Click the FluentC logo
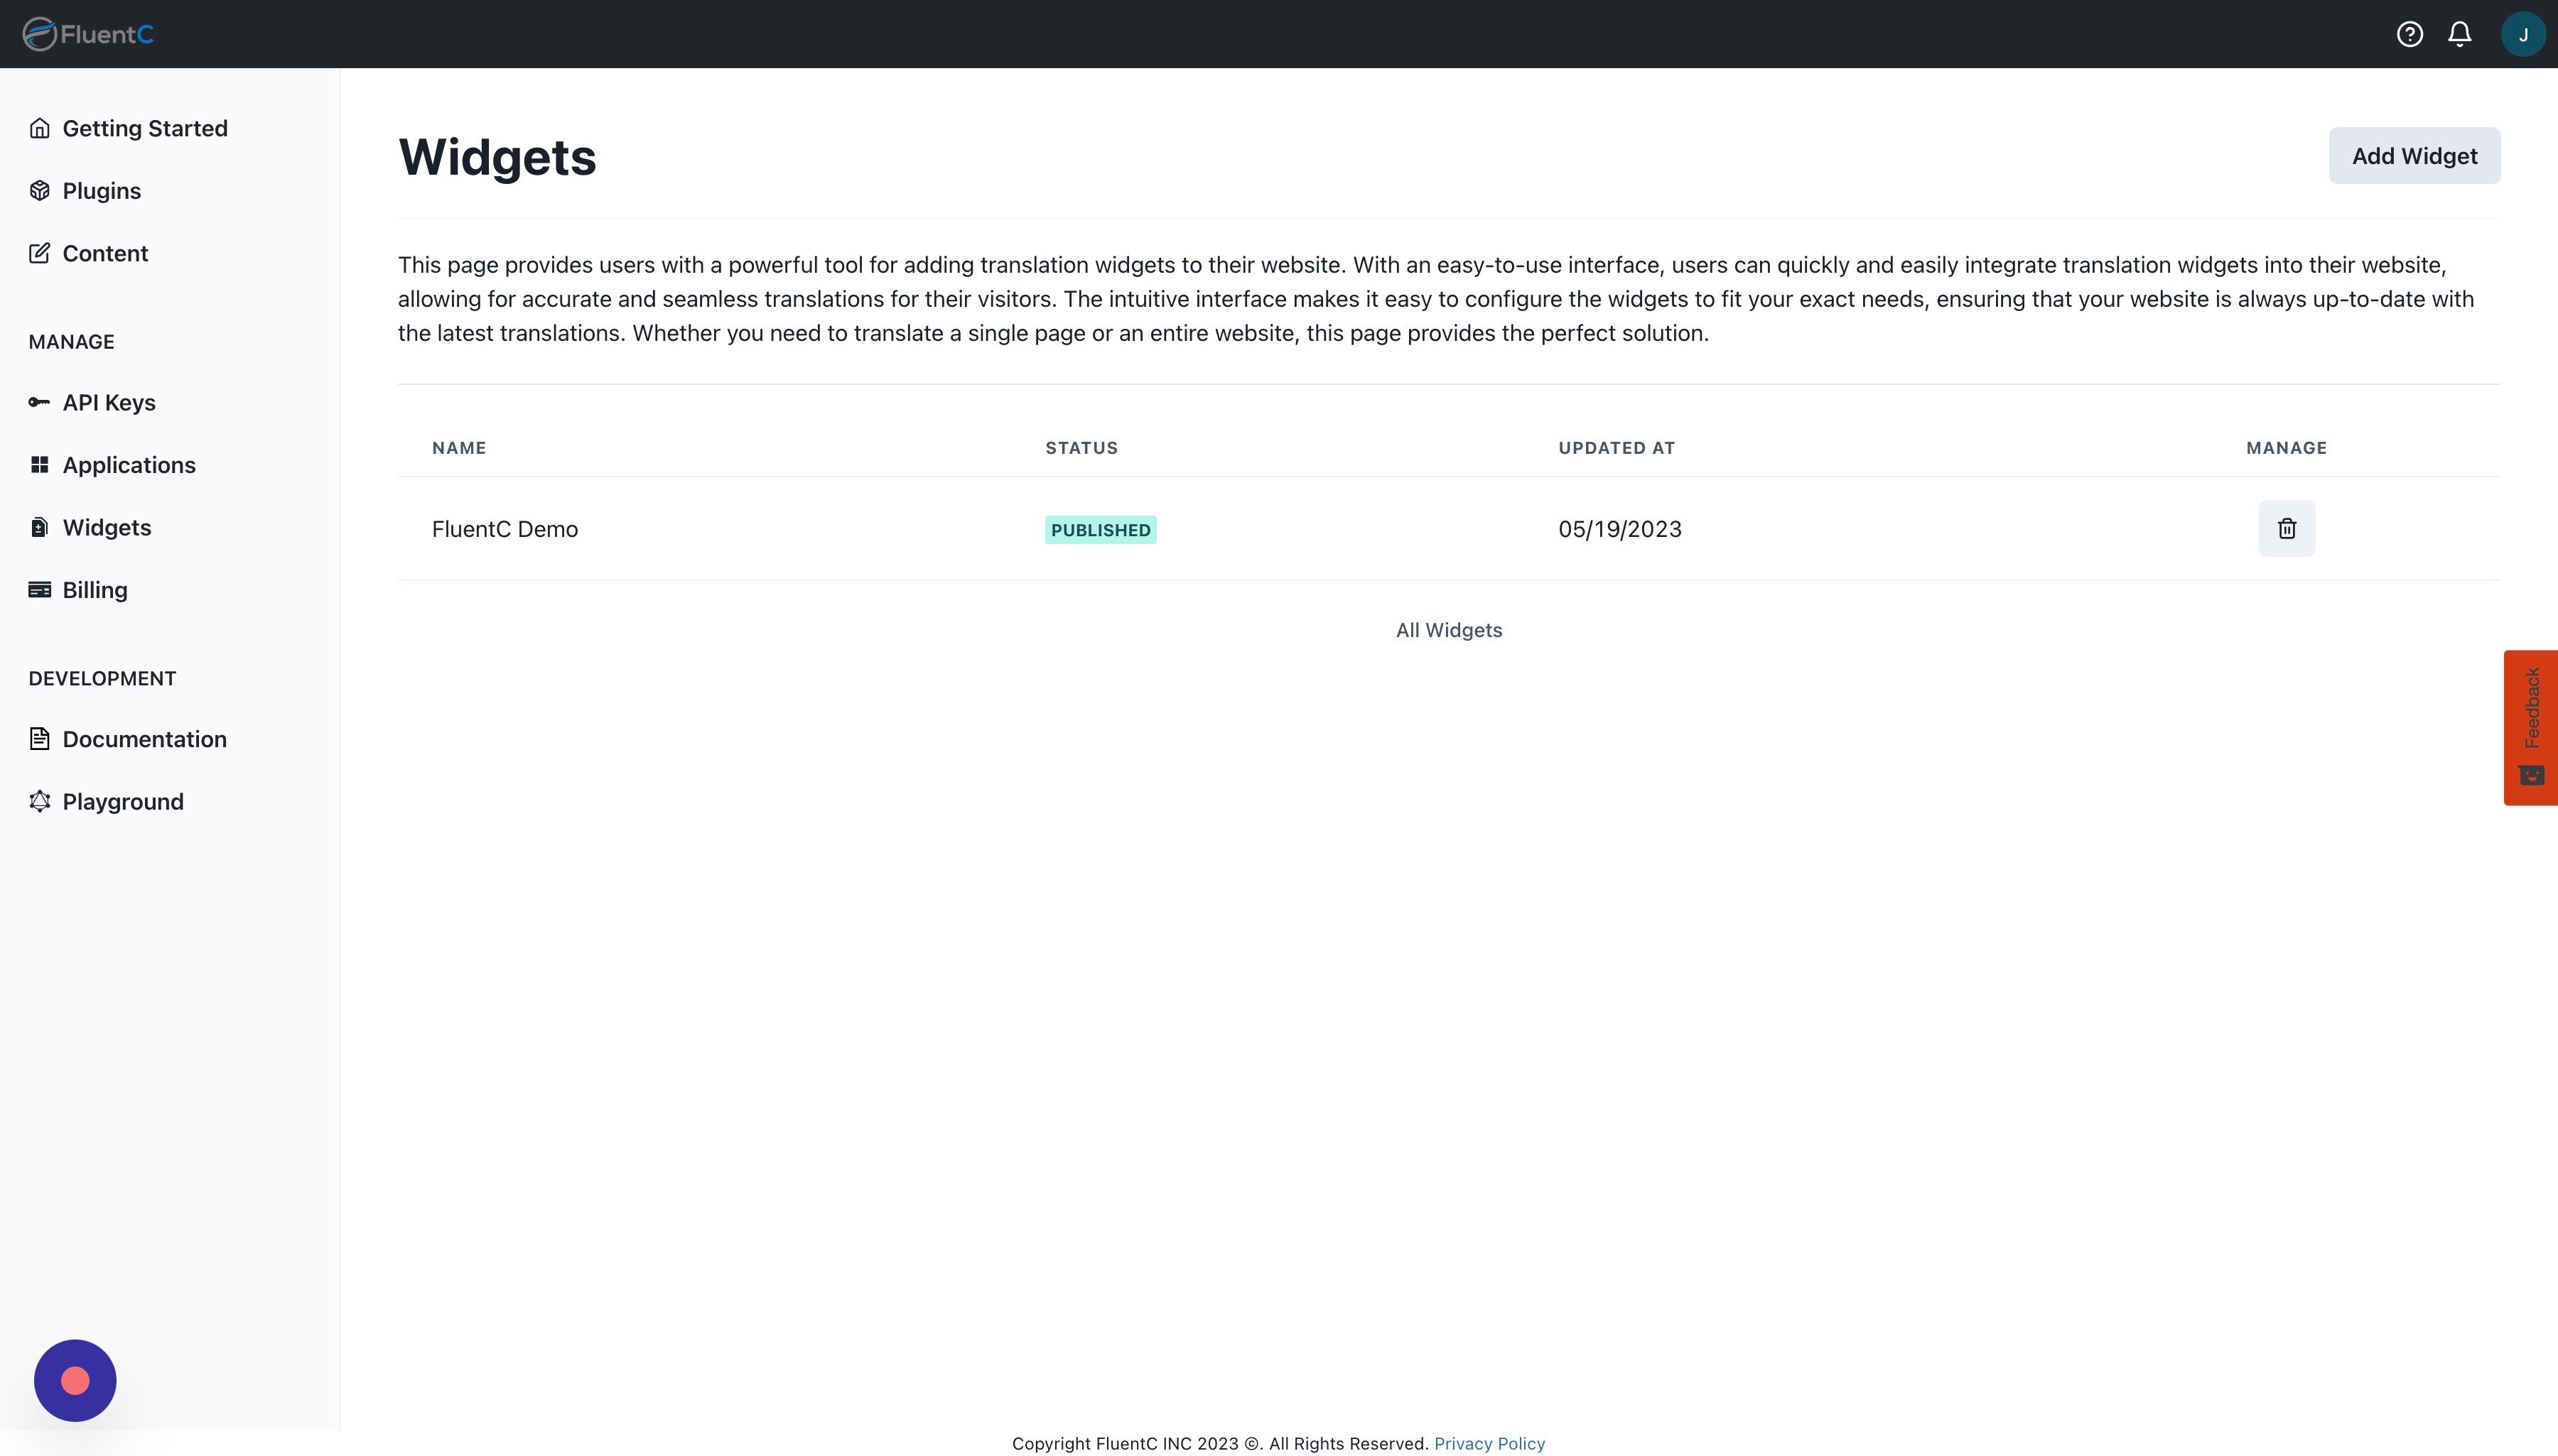This screenshot has height=1456, width=2558. (88, 34)
